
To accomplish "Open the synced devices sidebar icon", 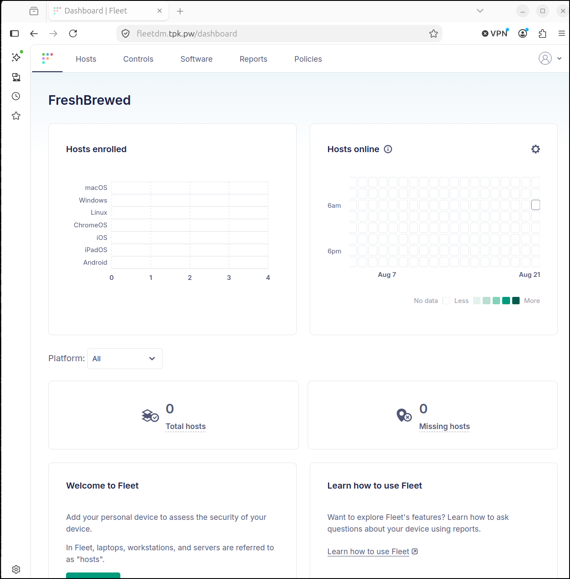I will click(16, 77).
